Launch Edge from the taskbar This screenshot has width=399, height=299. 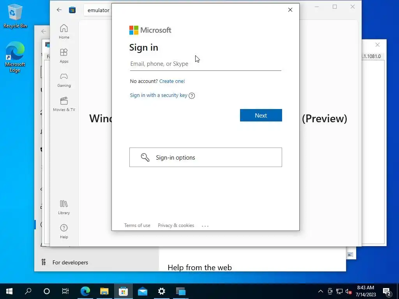85,291
